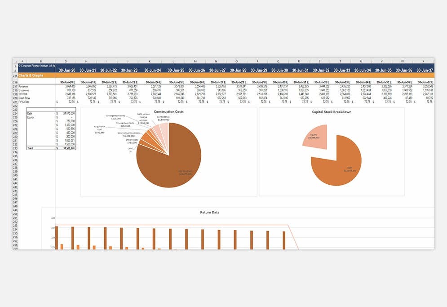Click the Charts & Graphs banner row
Screen dimensions: 447x307
[x=31, y=76]
